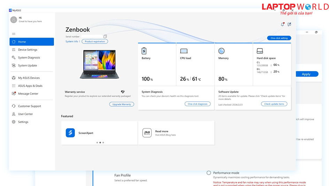The image size is (331, 186).
Task: Click the Check update items button
Action: click(x=274, y=104)
